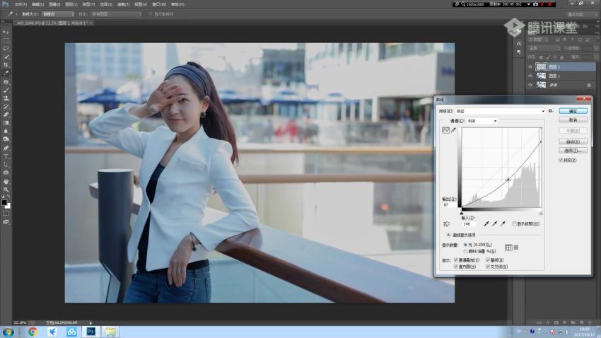Select the Horizontal Type tool

pyautogui.click(x=6, y=156)
